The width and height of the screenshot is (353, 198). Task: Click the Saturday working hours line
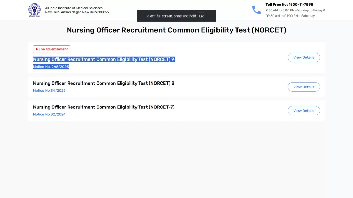290,16
